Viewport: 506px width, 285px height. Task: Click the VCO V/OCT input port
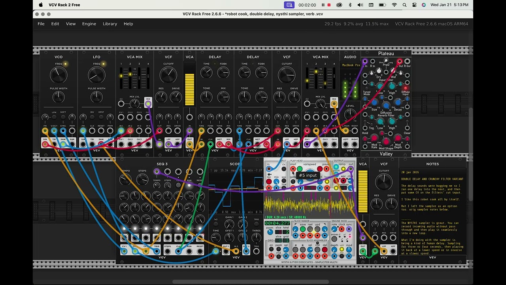[x=54, y=131]
